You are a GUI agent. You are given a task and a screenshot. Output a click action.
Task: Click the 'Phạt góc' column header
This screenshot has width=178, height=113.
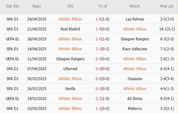167,6
